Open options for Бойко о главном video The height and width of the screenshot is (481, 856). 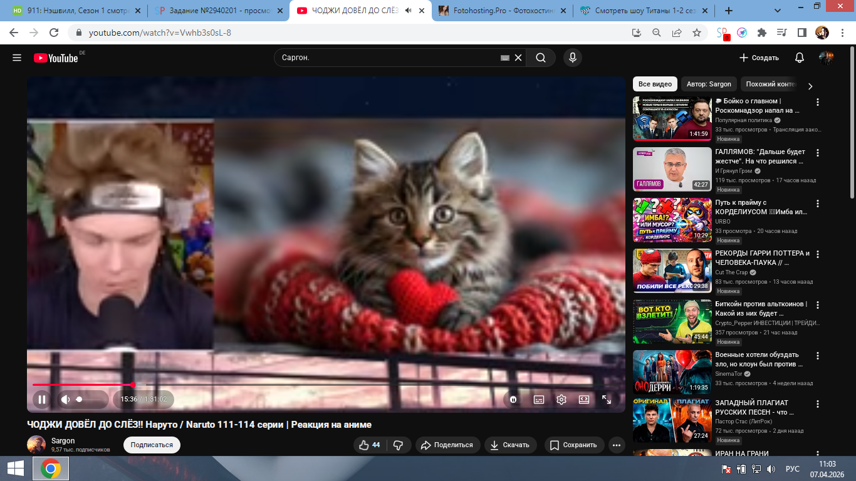click(x=817, y=102)
